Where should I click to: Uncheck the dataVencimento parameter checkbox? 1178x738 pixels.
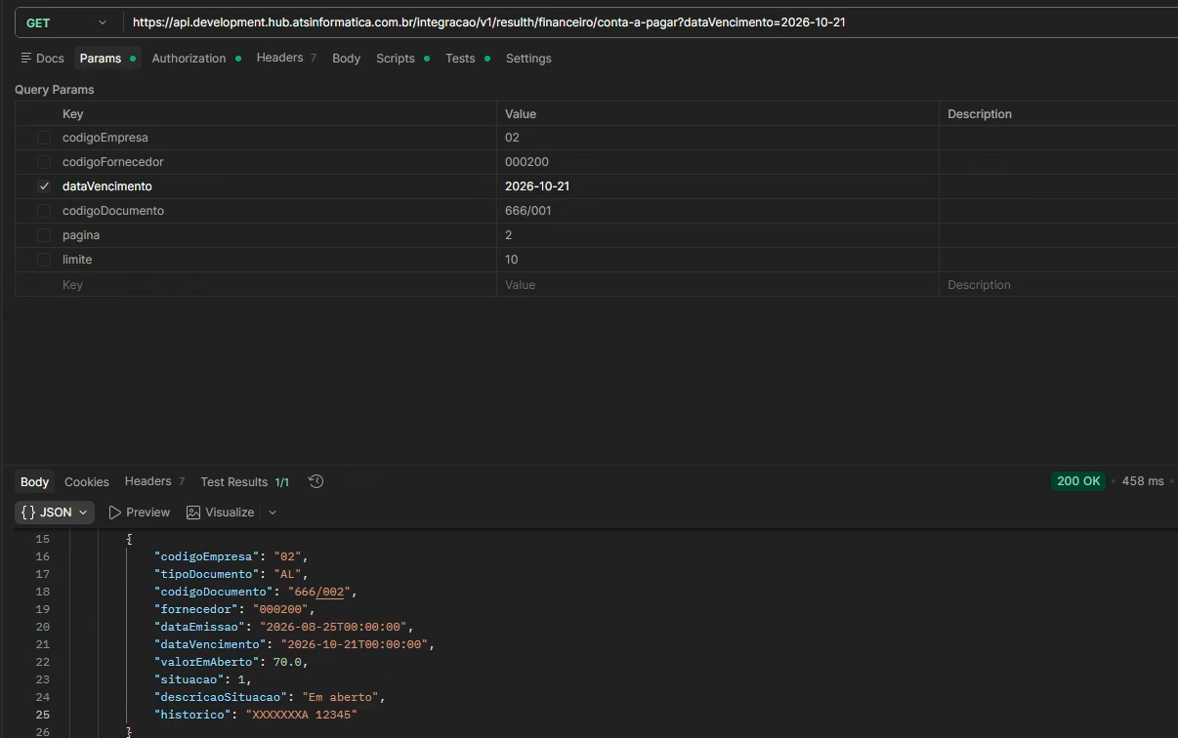(x=44, y=186)
